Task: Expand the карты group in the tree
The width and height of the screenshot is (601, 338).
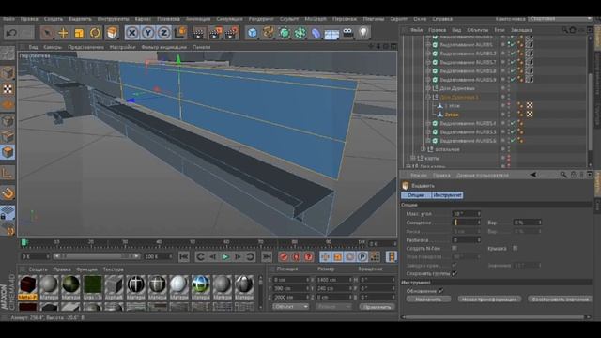Action: tap(412, 158)
